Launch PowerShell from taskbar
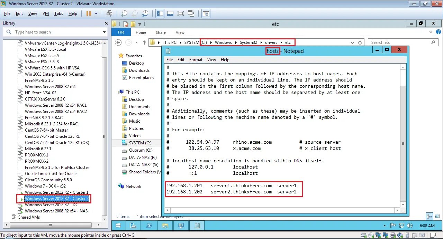Image resolution: width=443 pixels, height=239 pixels. [x=149, y=226]
